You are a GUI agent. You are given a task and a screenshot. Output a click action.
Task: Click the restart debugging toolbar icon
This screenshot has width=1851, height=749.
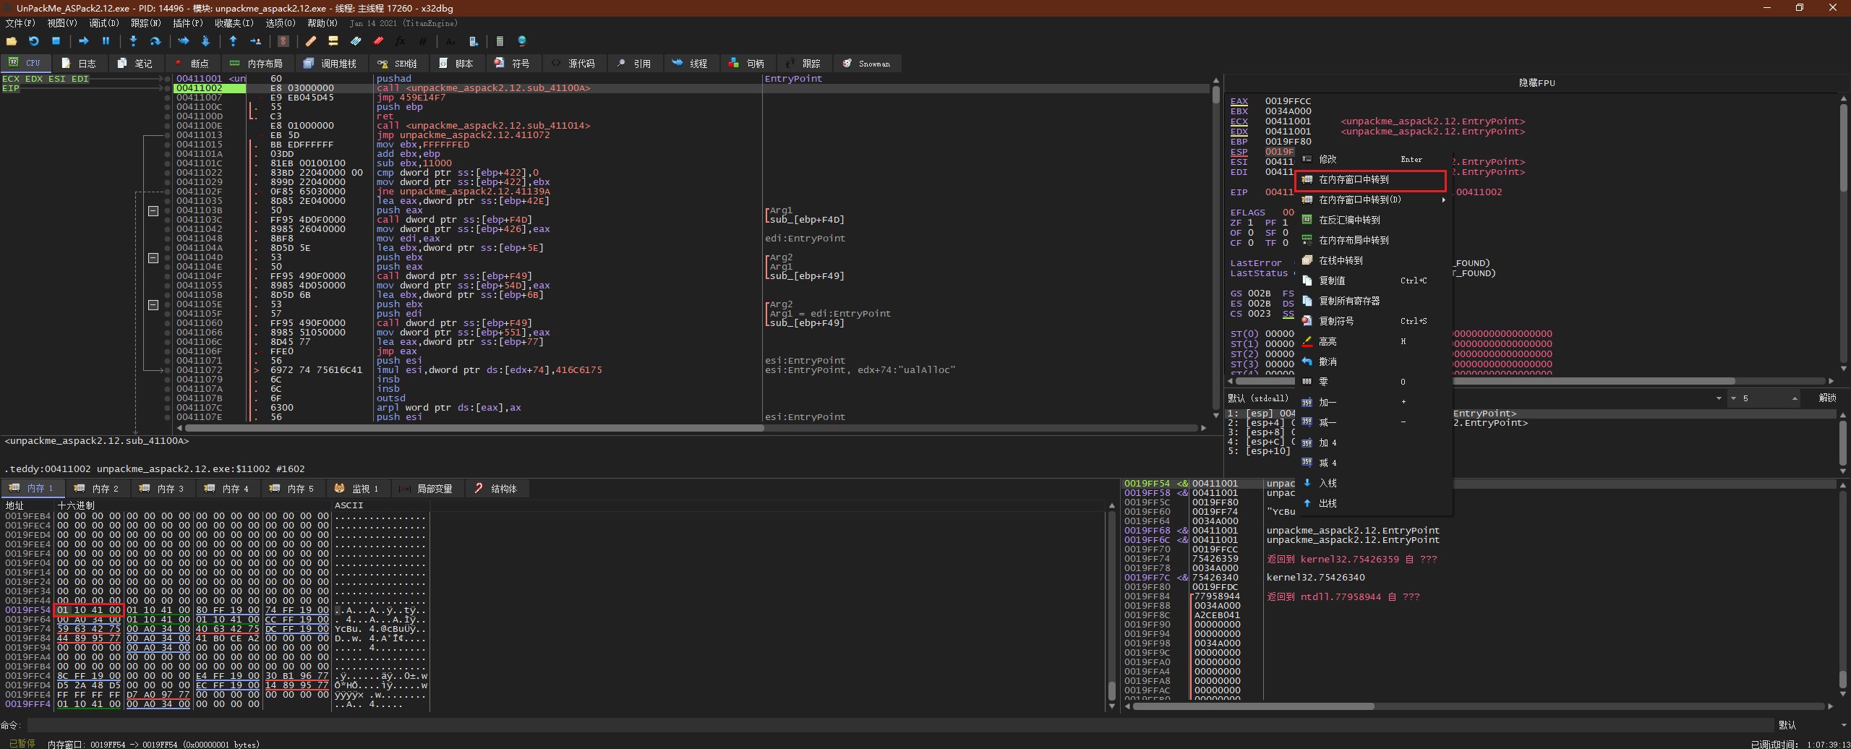[x=33, y=41]
